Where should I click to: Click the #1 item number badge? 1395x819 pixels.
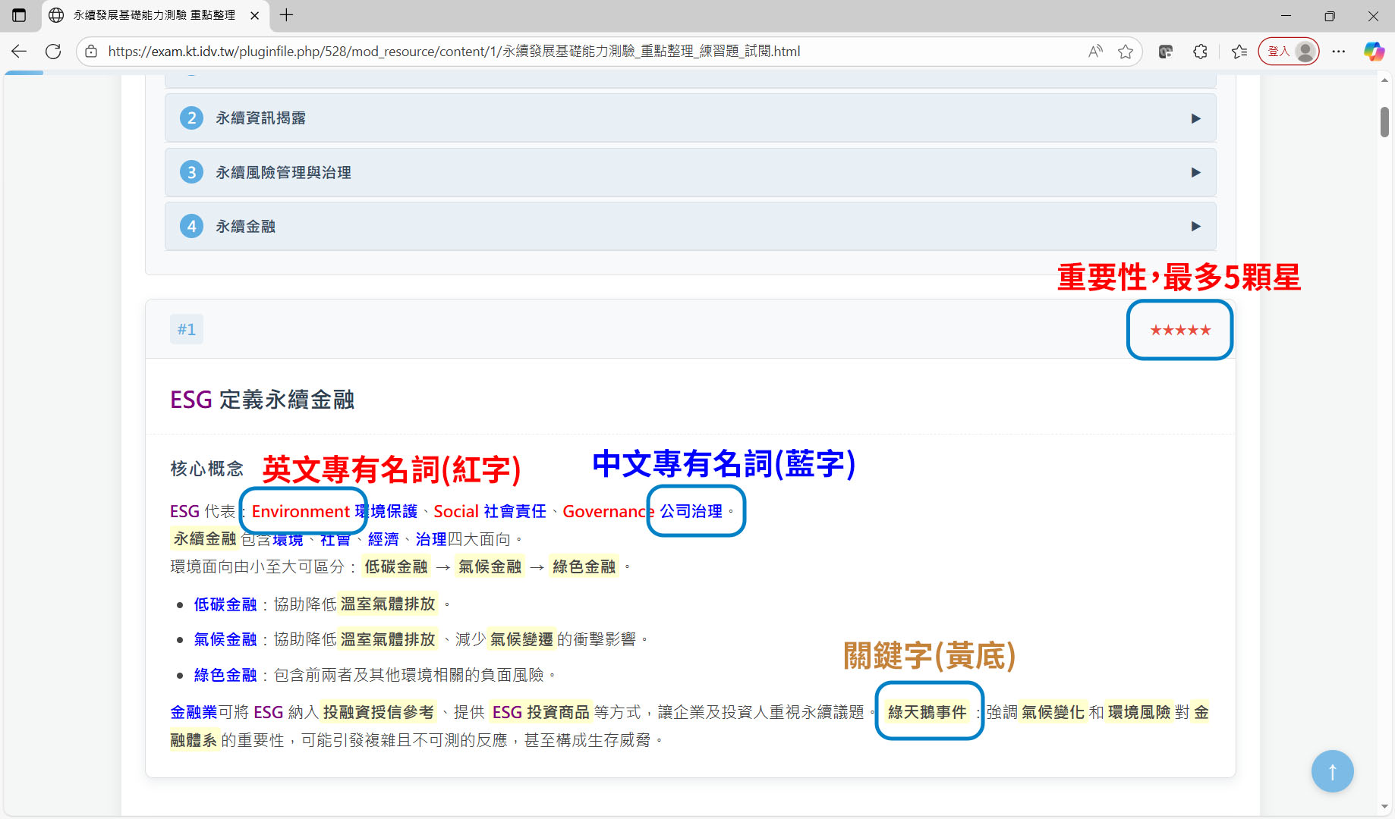click(x=187, y=330)
